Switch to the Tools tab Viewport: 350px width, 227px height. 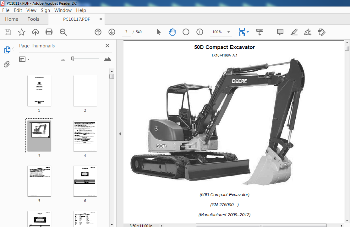[34, 19]
